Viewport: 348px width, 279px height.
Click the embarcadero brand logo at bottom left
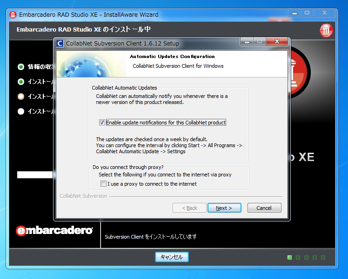pos(54,231)
